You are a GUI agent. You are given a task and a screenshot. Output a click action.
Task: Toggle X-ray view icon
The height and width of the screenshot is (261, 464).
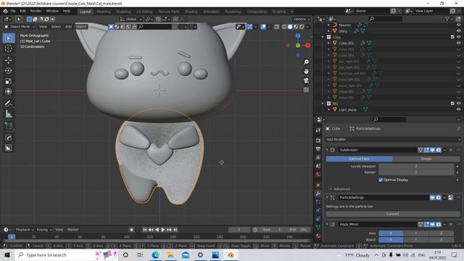[x=276, y=27]
